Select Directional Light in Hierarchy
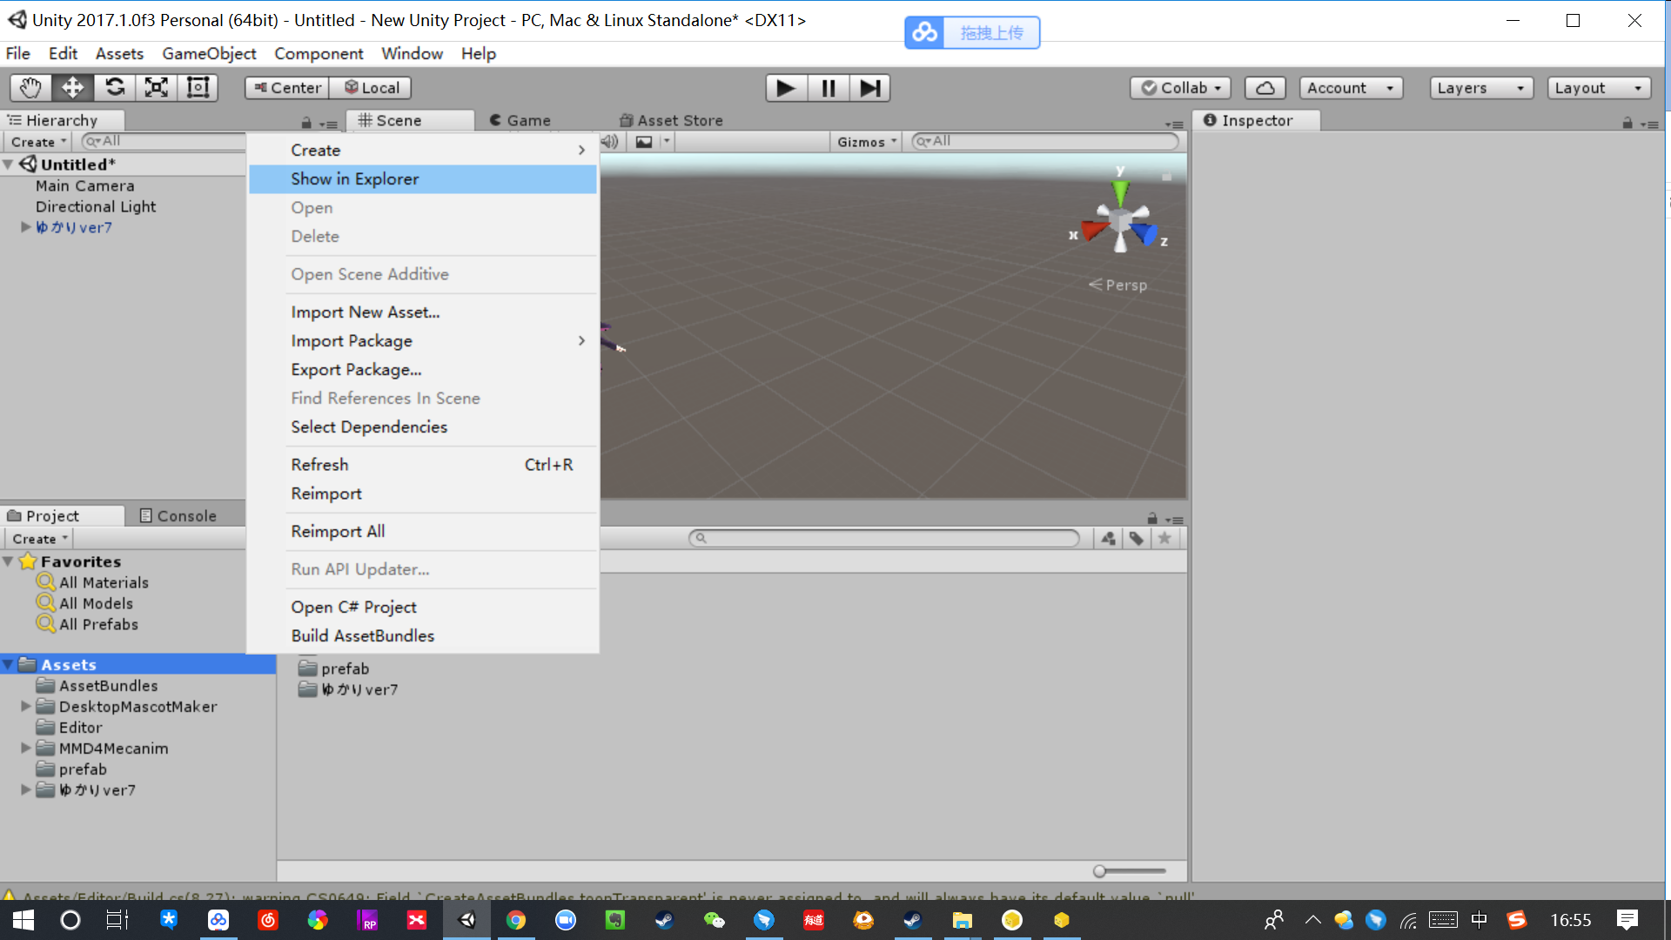The height and width of the screenshot is (940, 1671). coord(96,206)
